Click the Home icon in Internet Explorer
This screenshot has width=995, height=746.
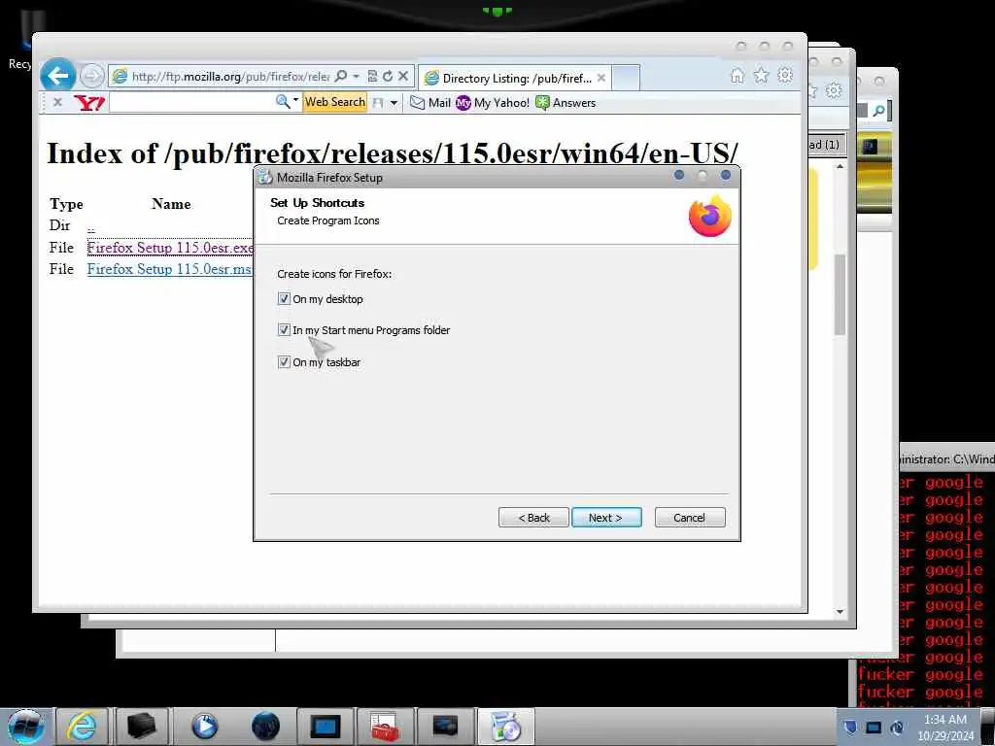tap(737, 76)
